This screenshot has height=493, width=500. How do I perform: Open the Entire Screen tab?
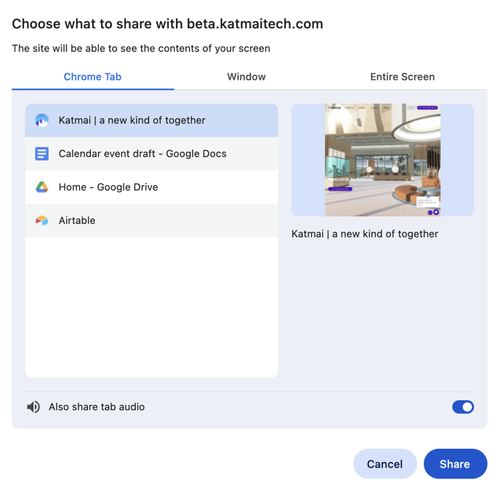(402, 77)
